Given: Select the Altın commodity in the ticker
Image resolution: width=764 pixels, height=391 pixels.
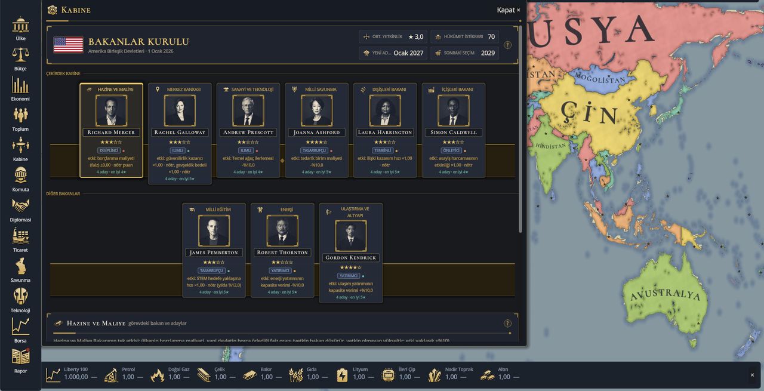Looking at the screenshot, I should (x=500, y=374).
